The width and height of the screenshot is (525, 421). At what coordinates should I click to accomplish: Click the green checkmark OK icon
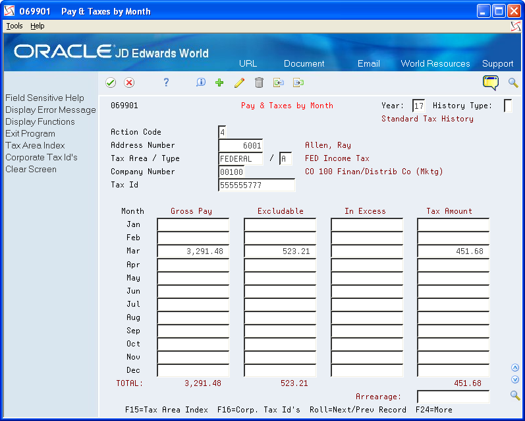click(111, 82)
